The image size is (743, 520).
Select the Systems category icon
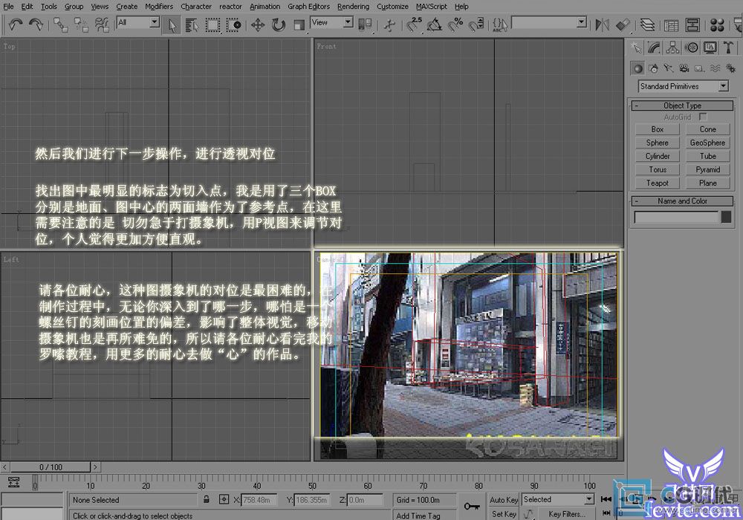pyautogui.click(x=730, y=68)
